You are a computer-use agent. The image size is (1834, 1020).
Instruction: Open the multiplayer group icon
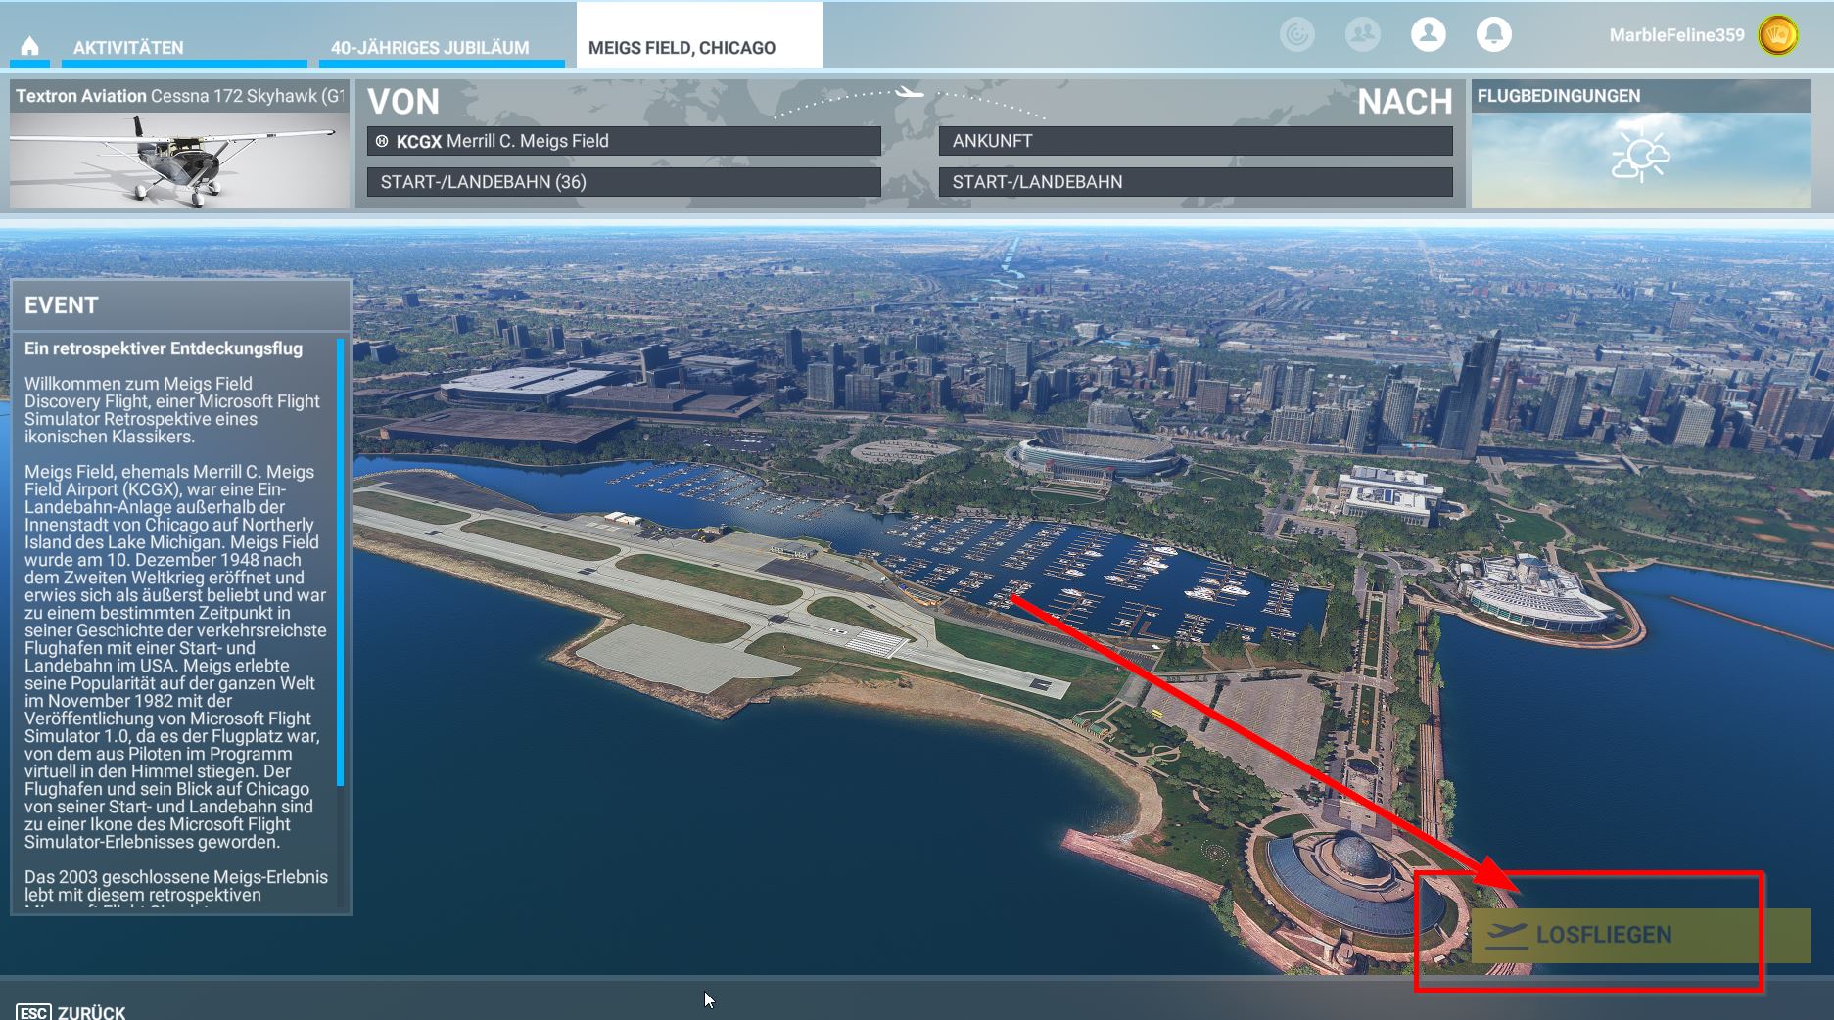1363,34
